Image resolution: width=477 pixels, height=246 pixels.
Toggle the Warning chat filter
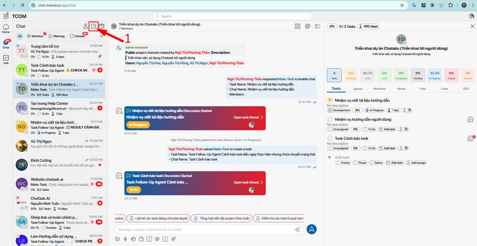point(57,36)
